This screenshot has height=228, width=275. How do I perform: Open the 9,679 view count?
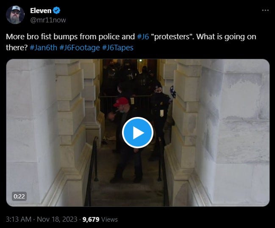[91, 220]
